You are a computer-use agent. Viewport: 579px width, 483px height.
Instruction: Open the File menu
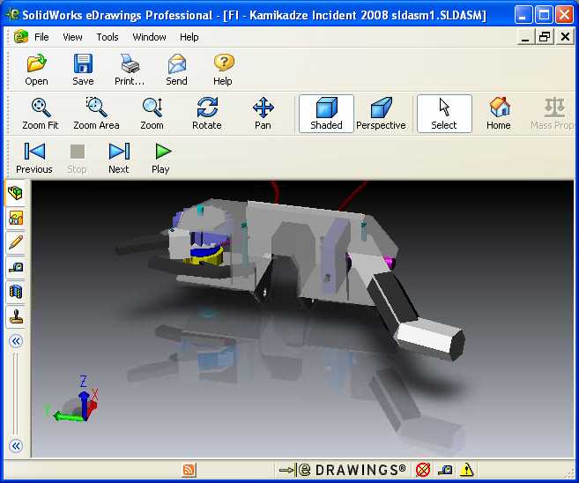click(x=41, y=37)
